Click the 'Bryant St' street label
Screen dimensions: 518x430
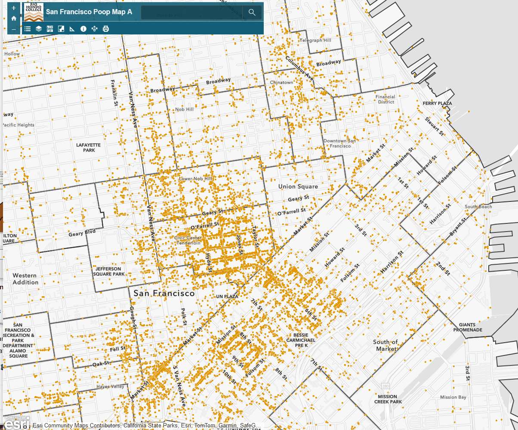[x=457, y=227]
